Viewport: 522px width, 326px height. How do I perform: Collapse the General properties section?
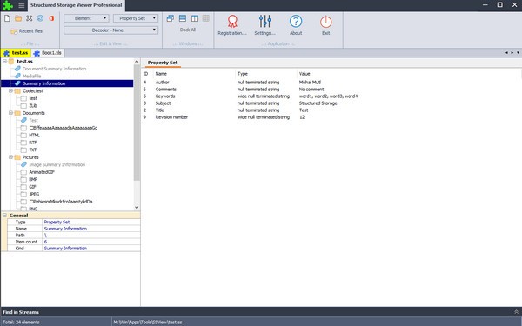pos(4,216)
